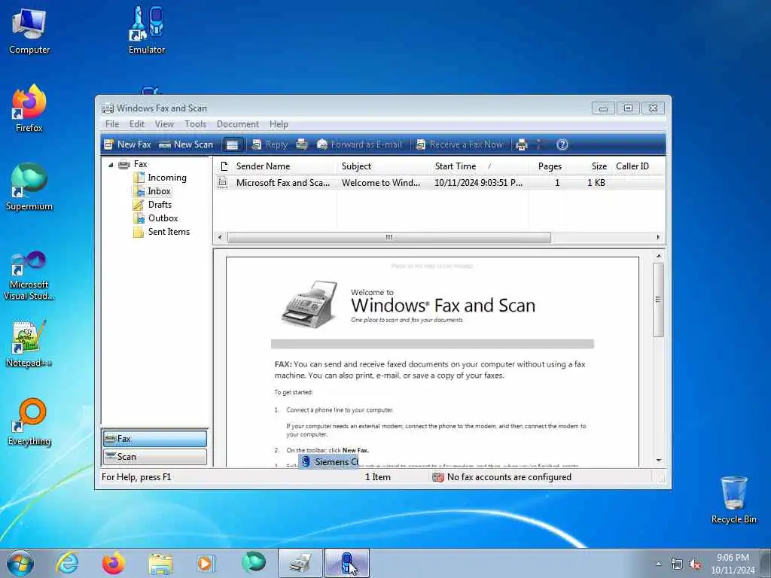Open the Document menu
This screenshot has width=771, height=578.
[x=237, y=124]
